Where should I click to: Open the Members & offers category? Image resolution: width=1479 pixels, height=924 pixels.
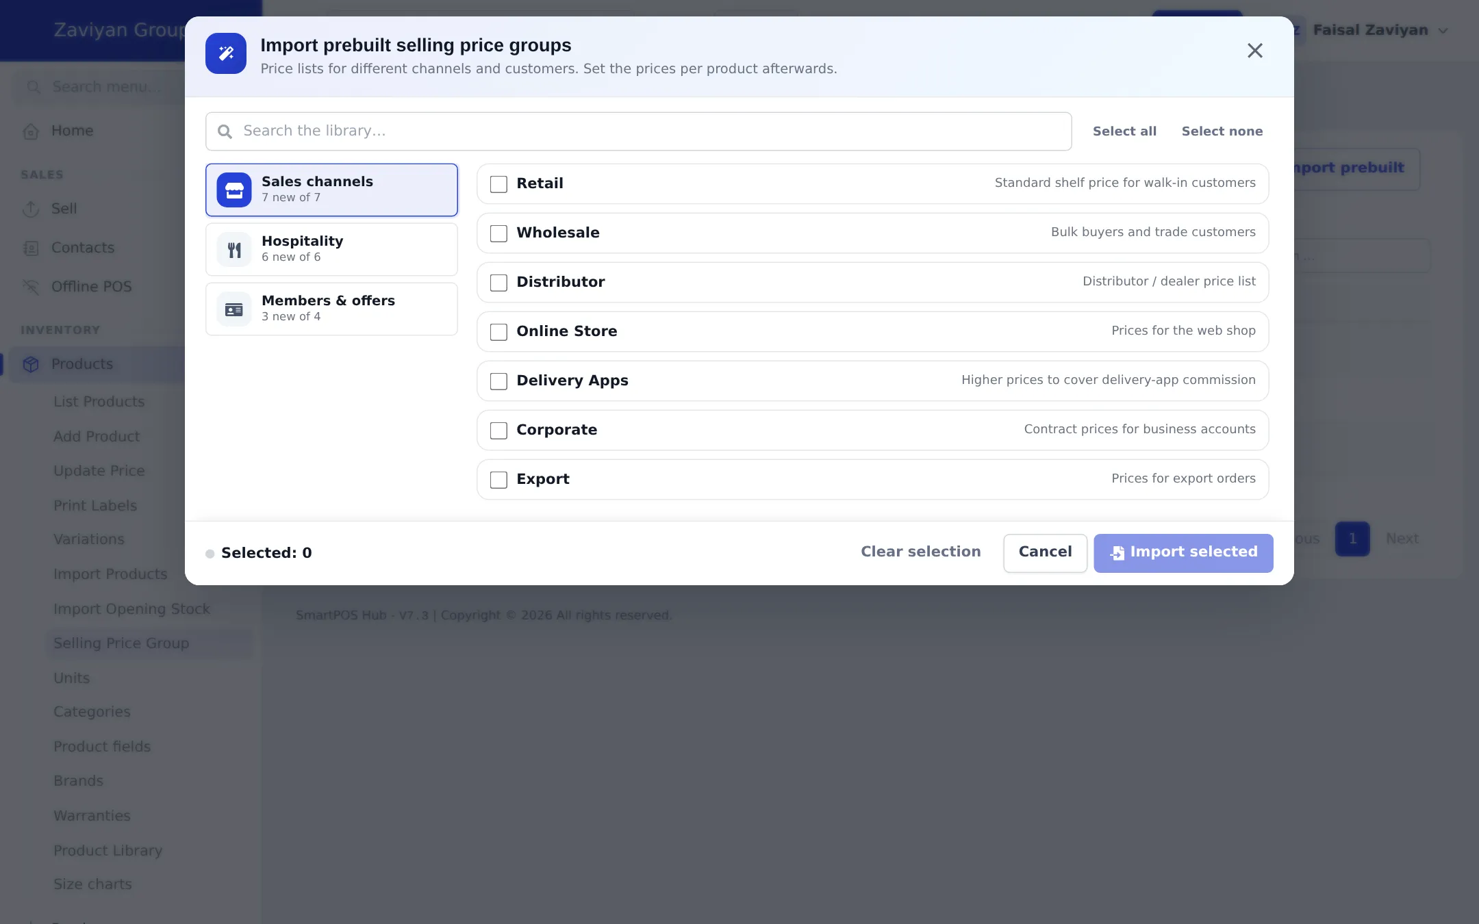(x=331, y=309)
